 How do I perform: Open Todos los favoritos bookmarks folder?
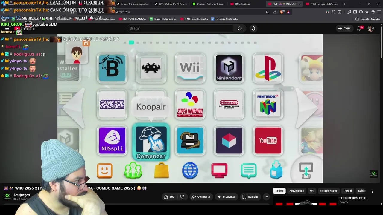coord(368,19)
